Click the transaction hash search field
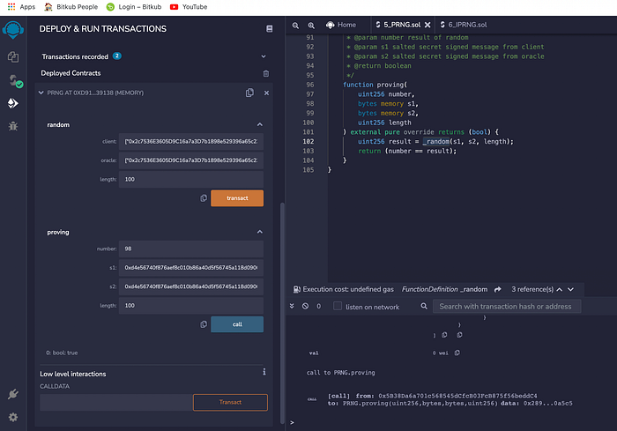 pos(507,306)
